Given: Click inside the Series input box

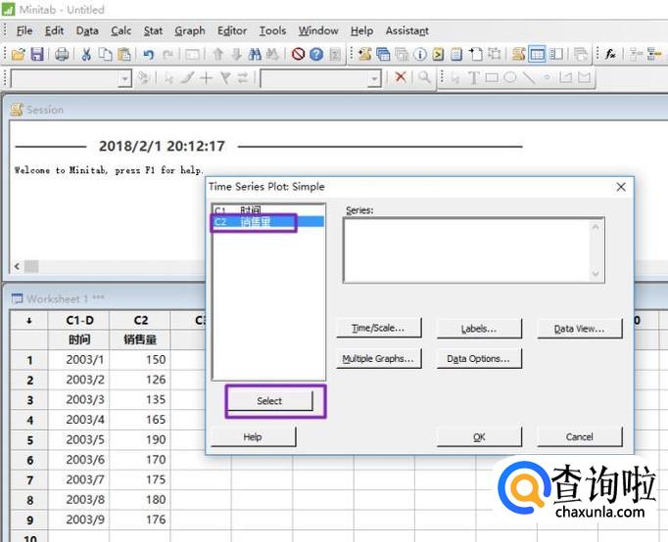Looking at the screenshot, I should (468, 250).
